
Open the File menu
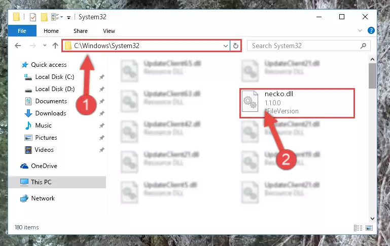[22, 31]
